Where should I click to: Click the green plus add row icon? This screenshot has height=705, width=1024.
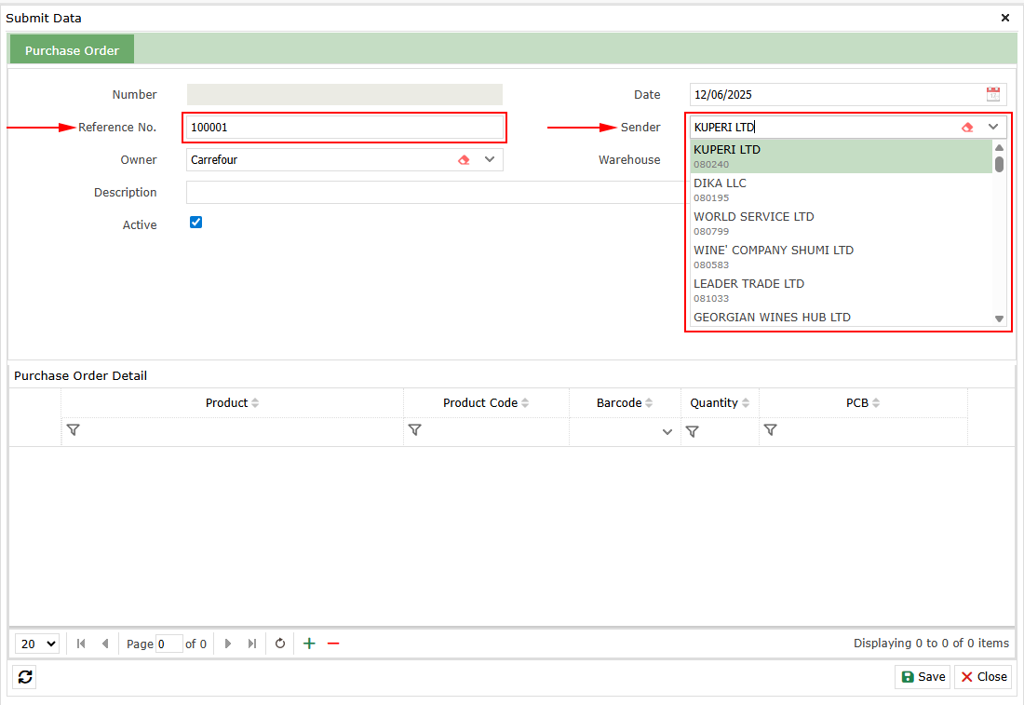tap(309, 644)
